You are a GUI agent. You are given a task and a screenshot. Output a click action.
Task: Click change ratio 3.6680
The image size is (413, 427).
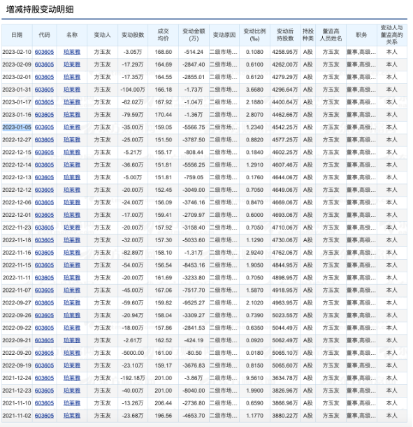(254, 90)
